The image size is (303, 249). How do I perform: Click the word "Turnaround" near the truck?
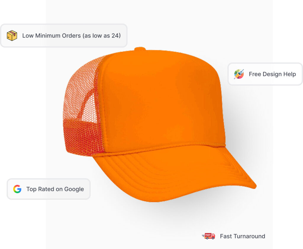[249, 236]
